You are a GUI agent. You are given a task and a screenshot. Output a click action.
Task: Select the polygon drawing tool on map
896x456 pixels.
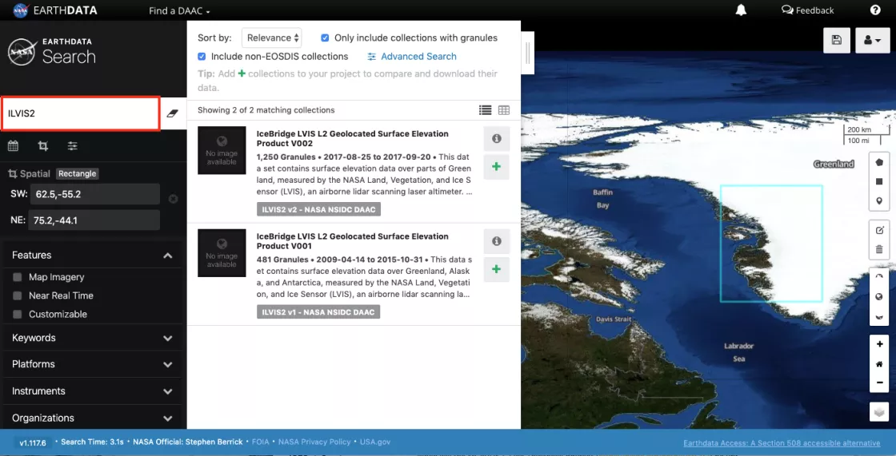coord(879,162)
